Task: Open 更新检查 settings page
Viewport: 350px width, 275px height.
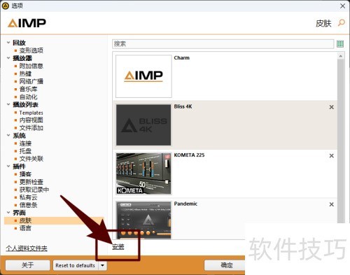Action: coord(31,182)
